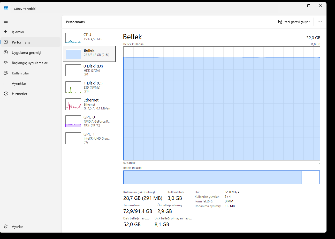Open the Kullanıcılar page
335x239 pixels.
(x=31, y=73)
